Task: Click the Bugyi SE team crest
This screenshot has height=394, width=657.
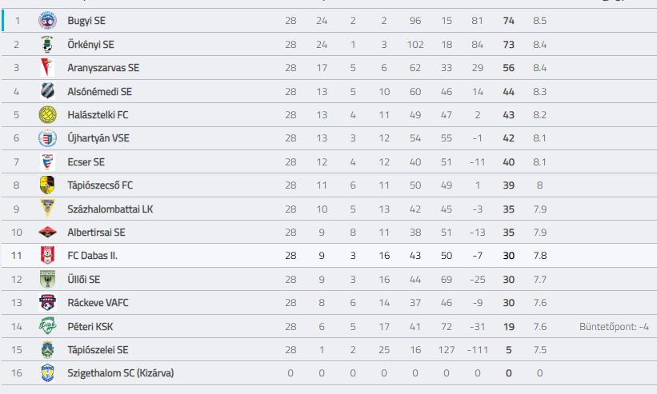Action: click(47, 21)
